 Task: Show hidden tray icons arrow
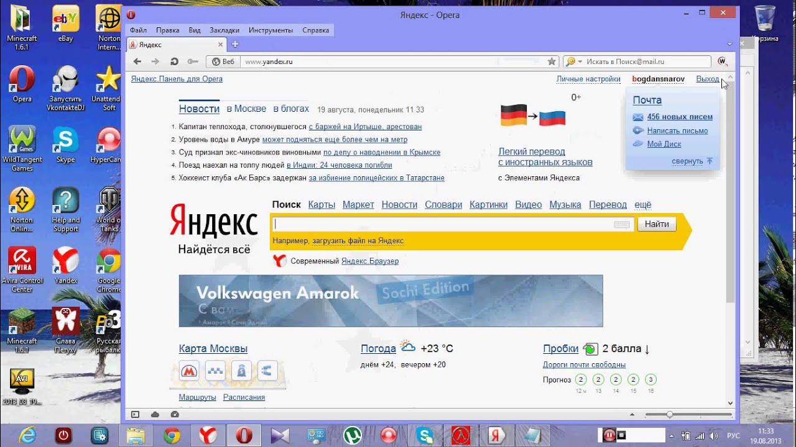pos(672,435)
